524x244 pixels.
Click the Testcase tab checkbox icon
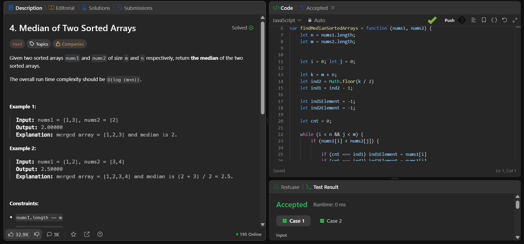276,187
